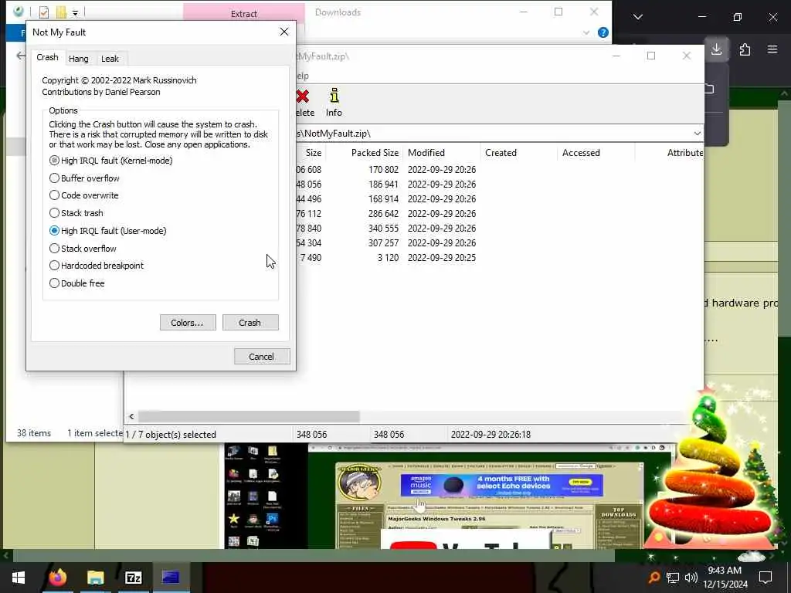Select row with packed size 286 642

point(500,213)
